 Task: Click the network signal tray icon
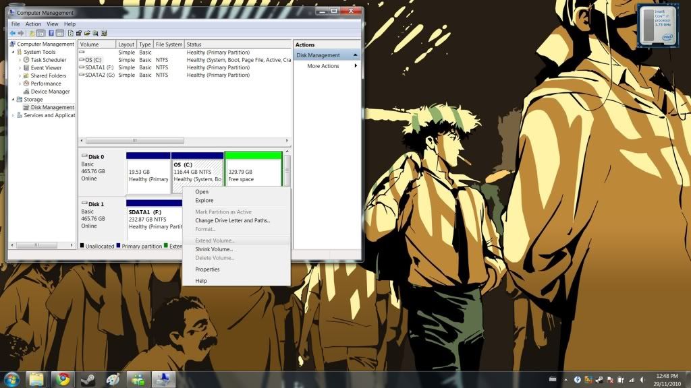pyautogui.click(x=632, y=380)
